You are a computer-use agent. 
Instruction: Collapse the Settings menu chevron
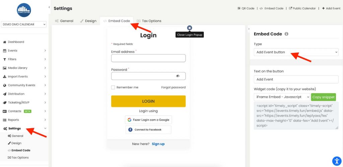45,129
